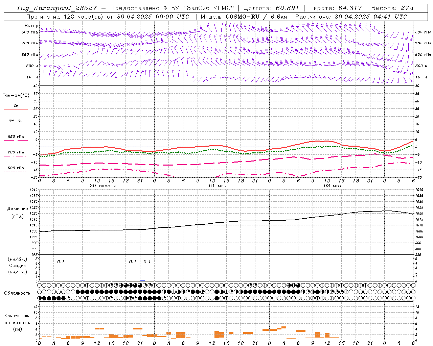Select the 500 гПа temperature legend entry
This screenshot has height=346, width=433.
point(16,168)
